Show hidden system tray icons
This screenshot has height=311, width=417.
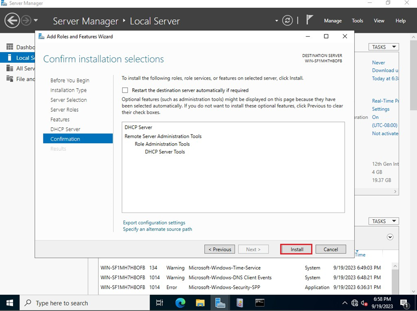click(345, 303)
